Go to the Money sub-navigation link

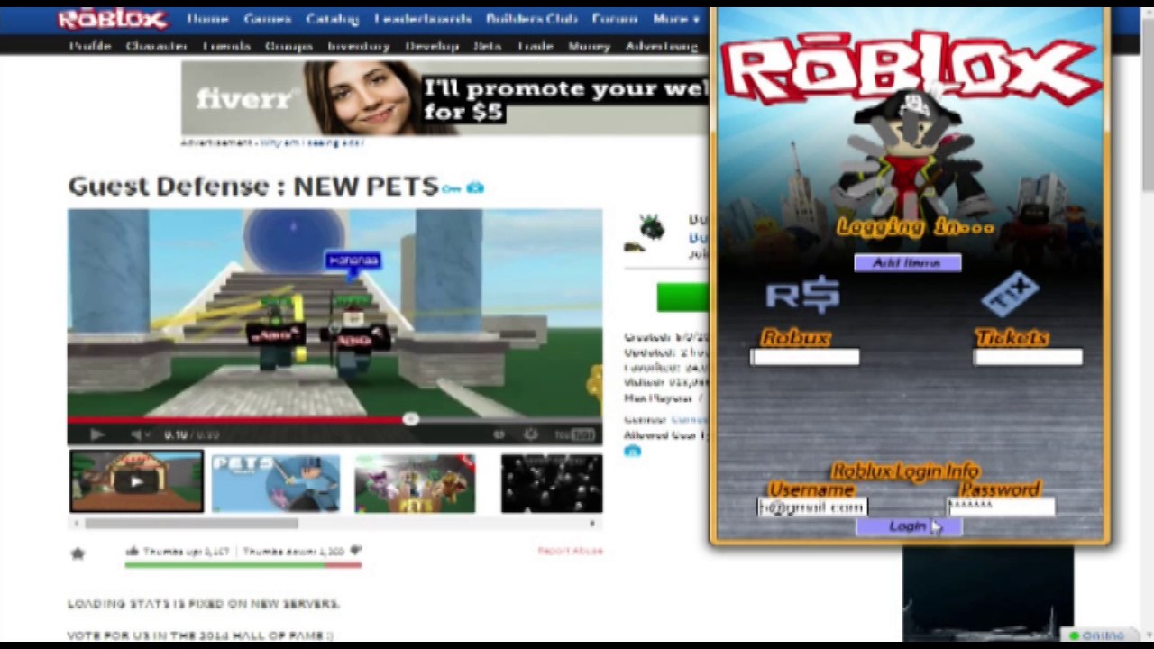click(589, 46)
